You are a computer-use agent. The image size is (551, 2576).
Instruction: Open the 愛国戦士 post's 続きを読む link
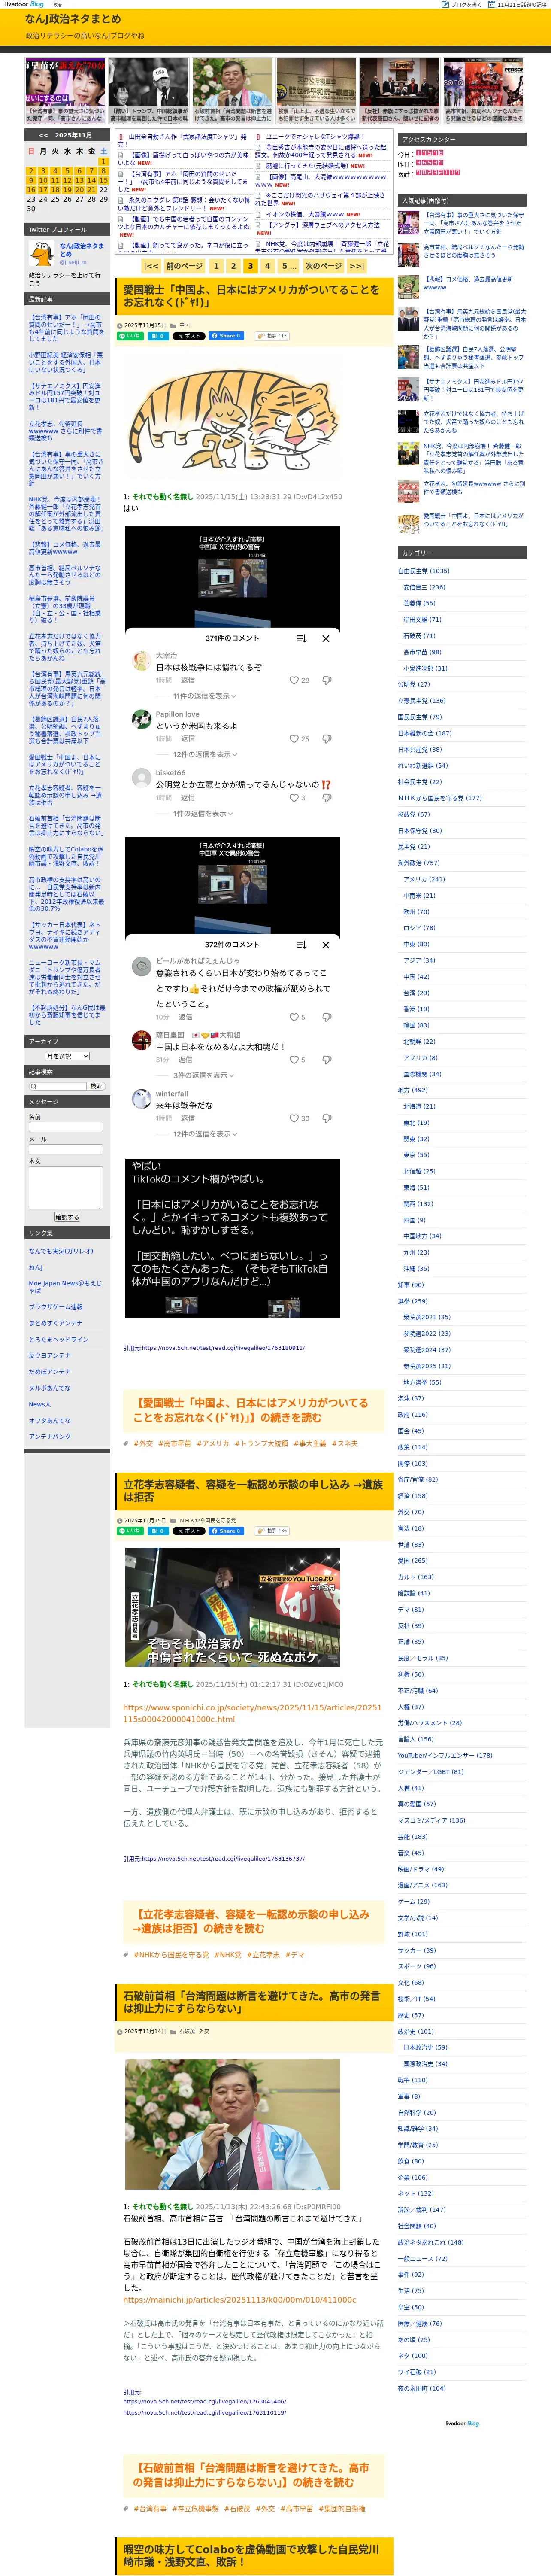tap(251, 1410)
